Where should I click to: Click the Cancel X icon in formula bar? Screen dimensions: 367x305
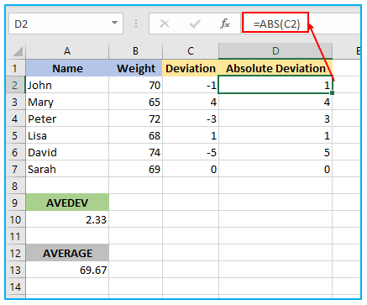pyautogui.click(x=165, y=24)
